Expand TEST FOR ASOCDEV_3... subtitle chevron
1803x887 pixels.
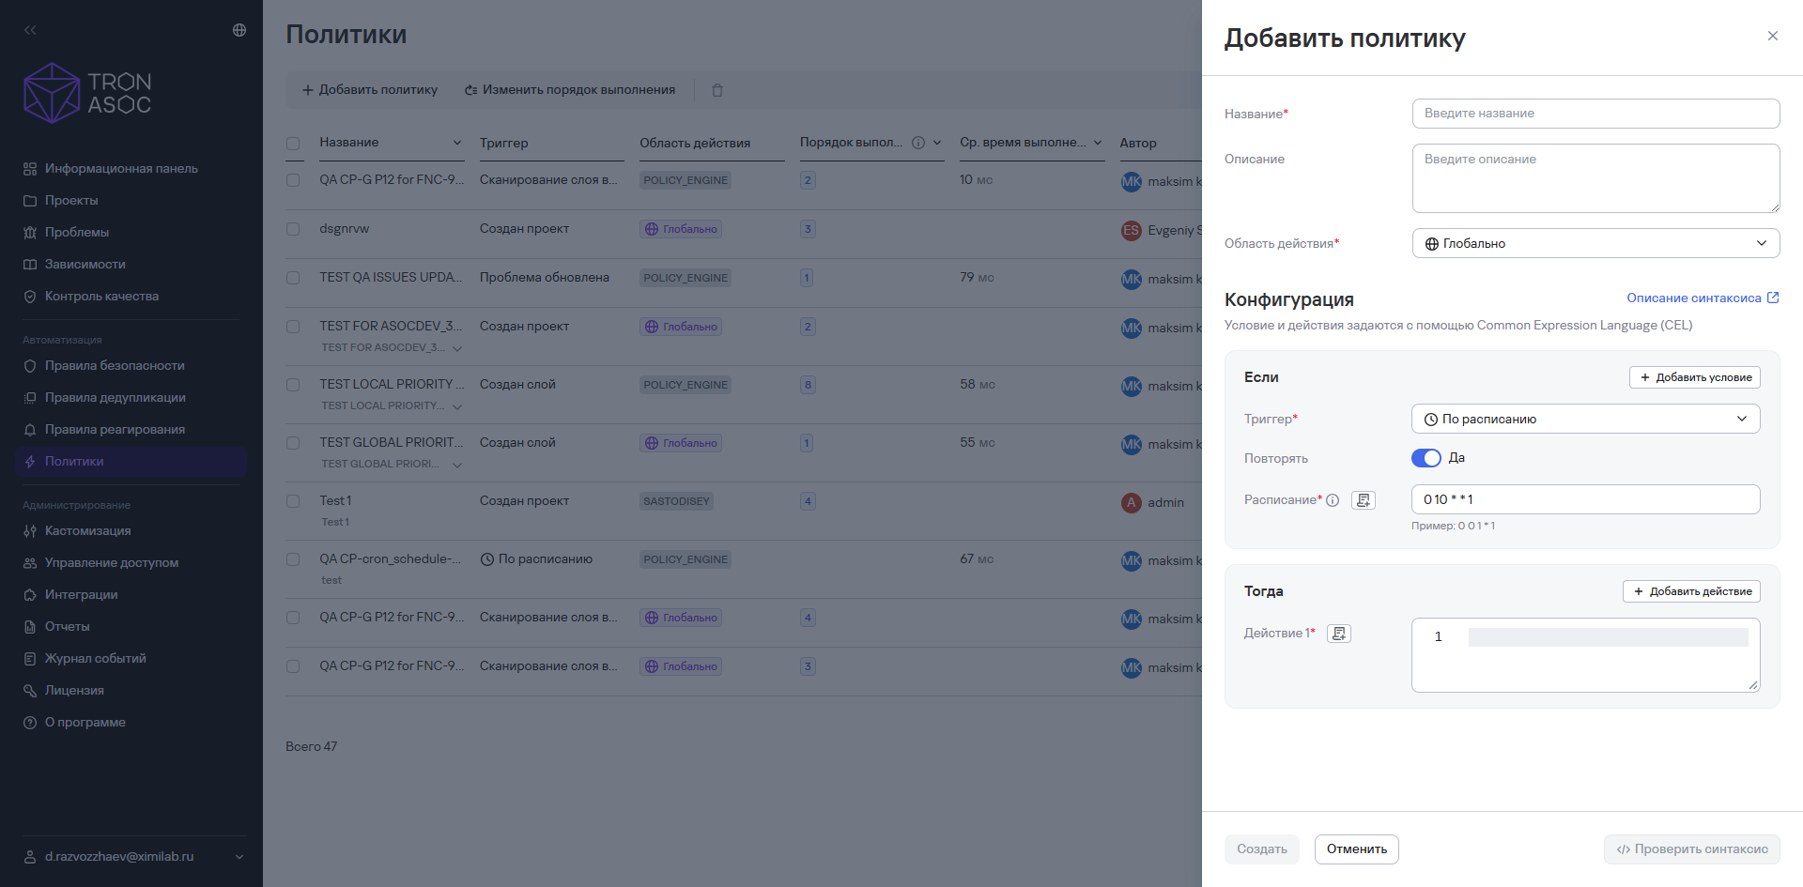point(457,348)
